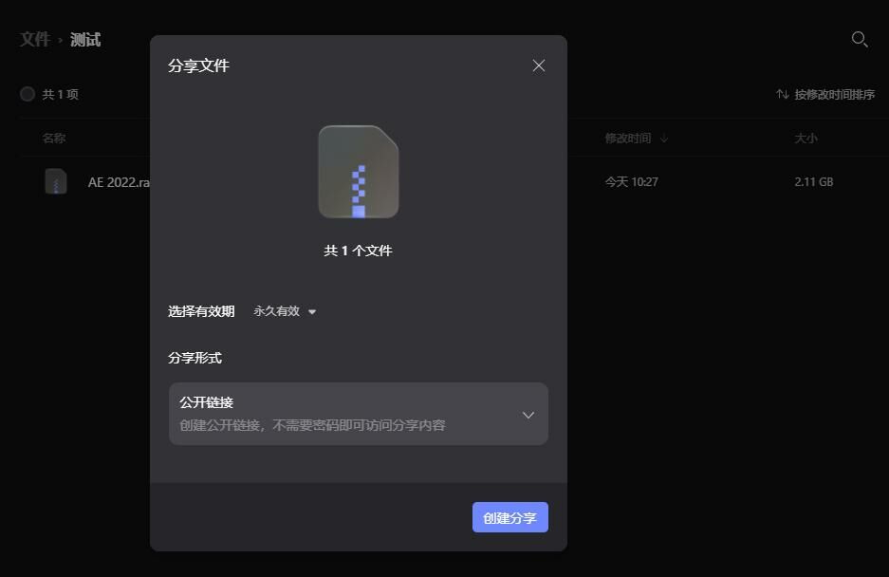Sort by the 修改时间 column header
This screenshot has width=889, height=577.
coord(628,139)
